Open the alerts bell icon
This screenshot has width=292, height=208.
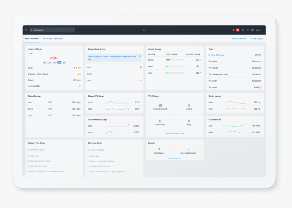click(x=234, y=30)
